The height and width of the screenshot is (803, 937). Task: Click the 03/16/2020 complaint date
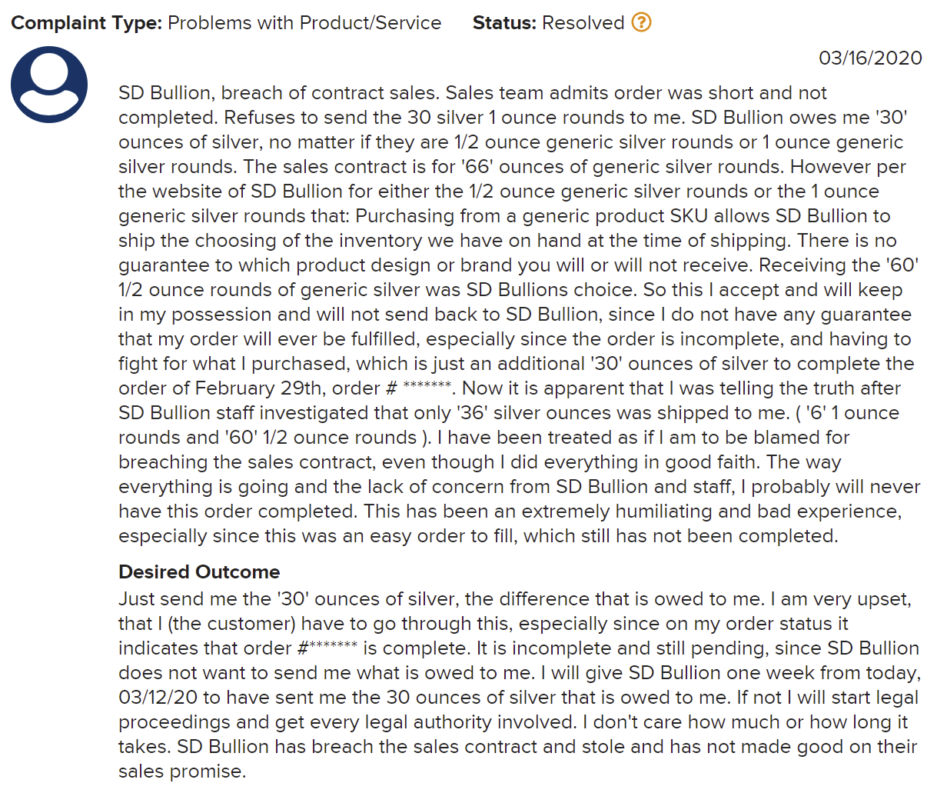(870, 58)
